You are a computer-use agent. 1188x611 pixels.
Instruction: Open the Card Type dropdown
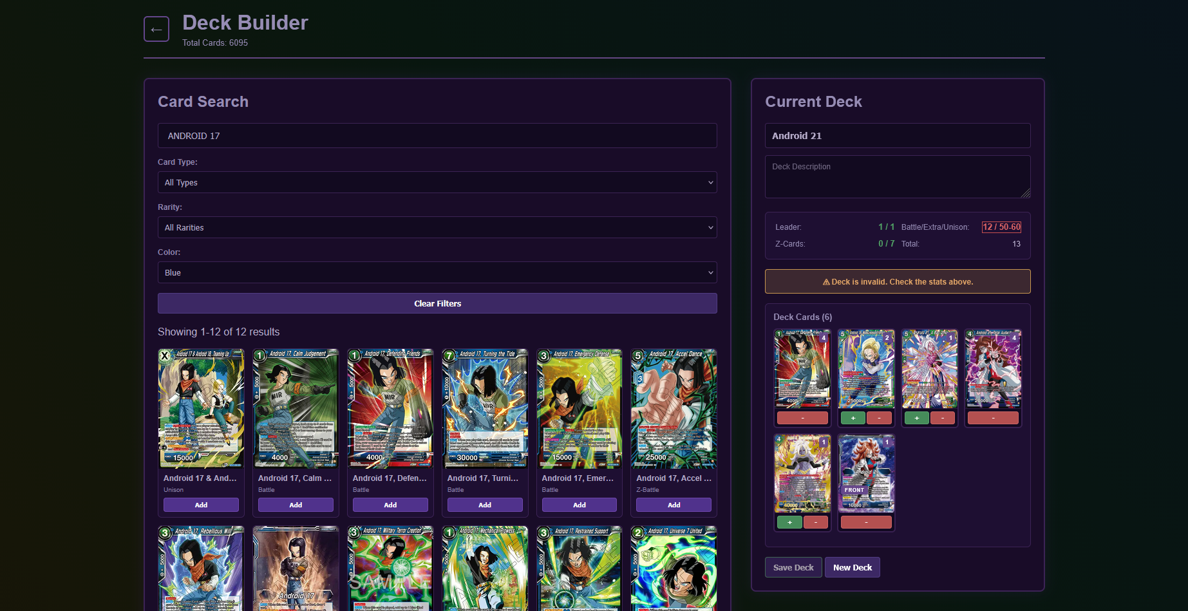click(437, 182)
